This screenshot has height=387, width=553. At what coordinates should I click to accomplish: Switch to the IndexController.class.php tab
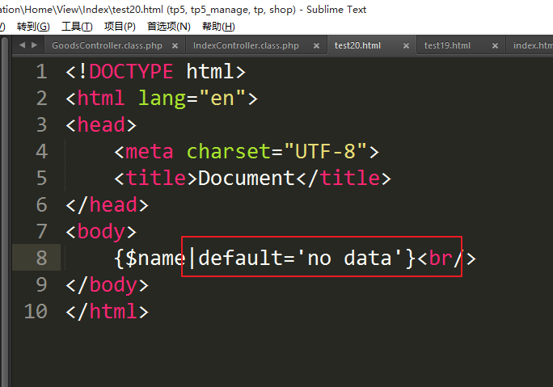tap(246, 46)
